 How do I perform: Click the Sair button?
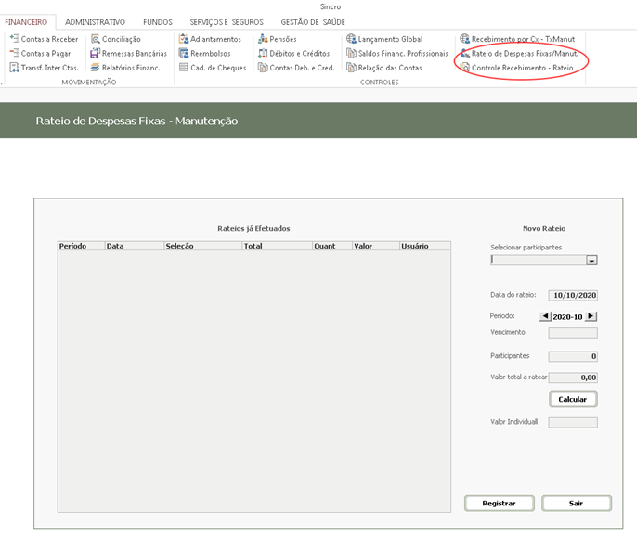click(x=576, y=503)
